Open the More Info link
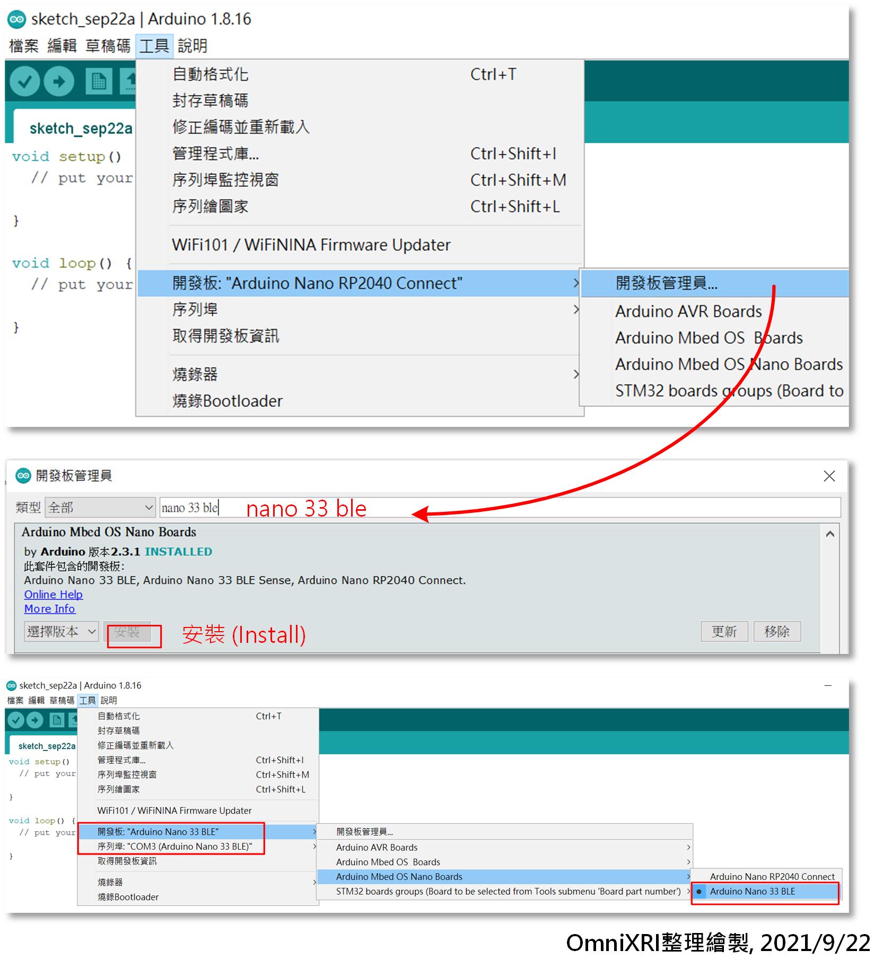This screenshot has height=968, width=883. coord(50,609)
